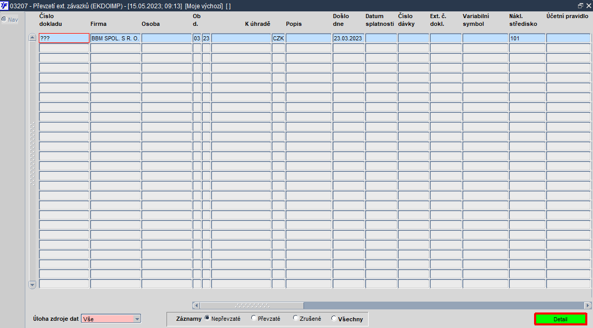Click the horizontal scrollbar thumb

click(252, 305)
